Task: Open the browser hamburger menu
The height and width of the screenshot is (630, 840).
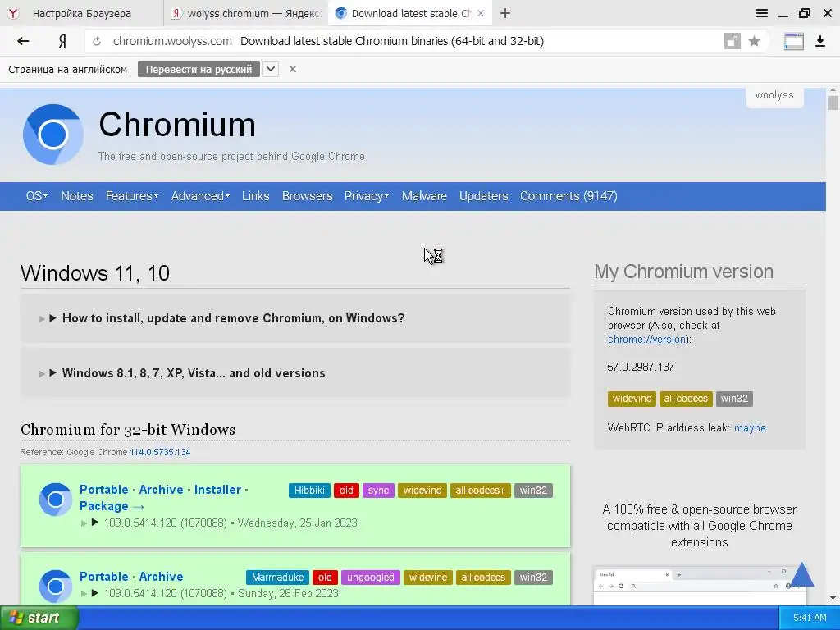Action: [762, 13]
